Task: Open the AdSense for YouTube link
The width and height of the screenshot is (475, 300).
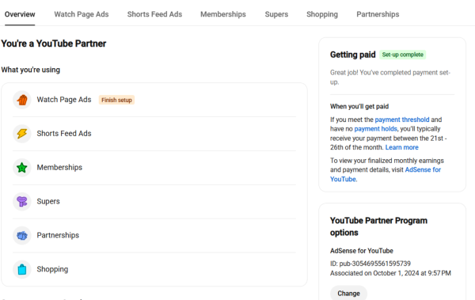Action: tap(386, 174)
